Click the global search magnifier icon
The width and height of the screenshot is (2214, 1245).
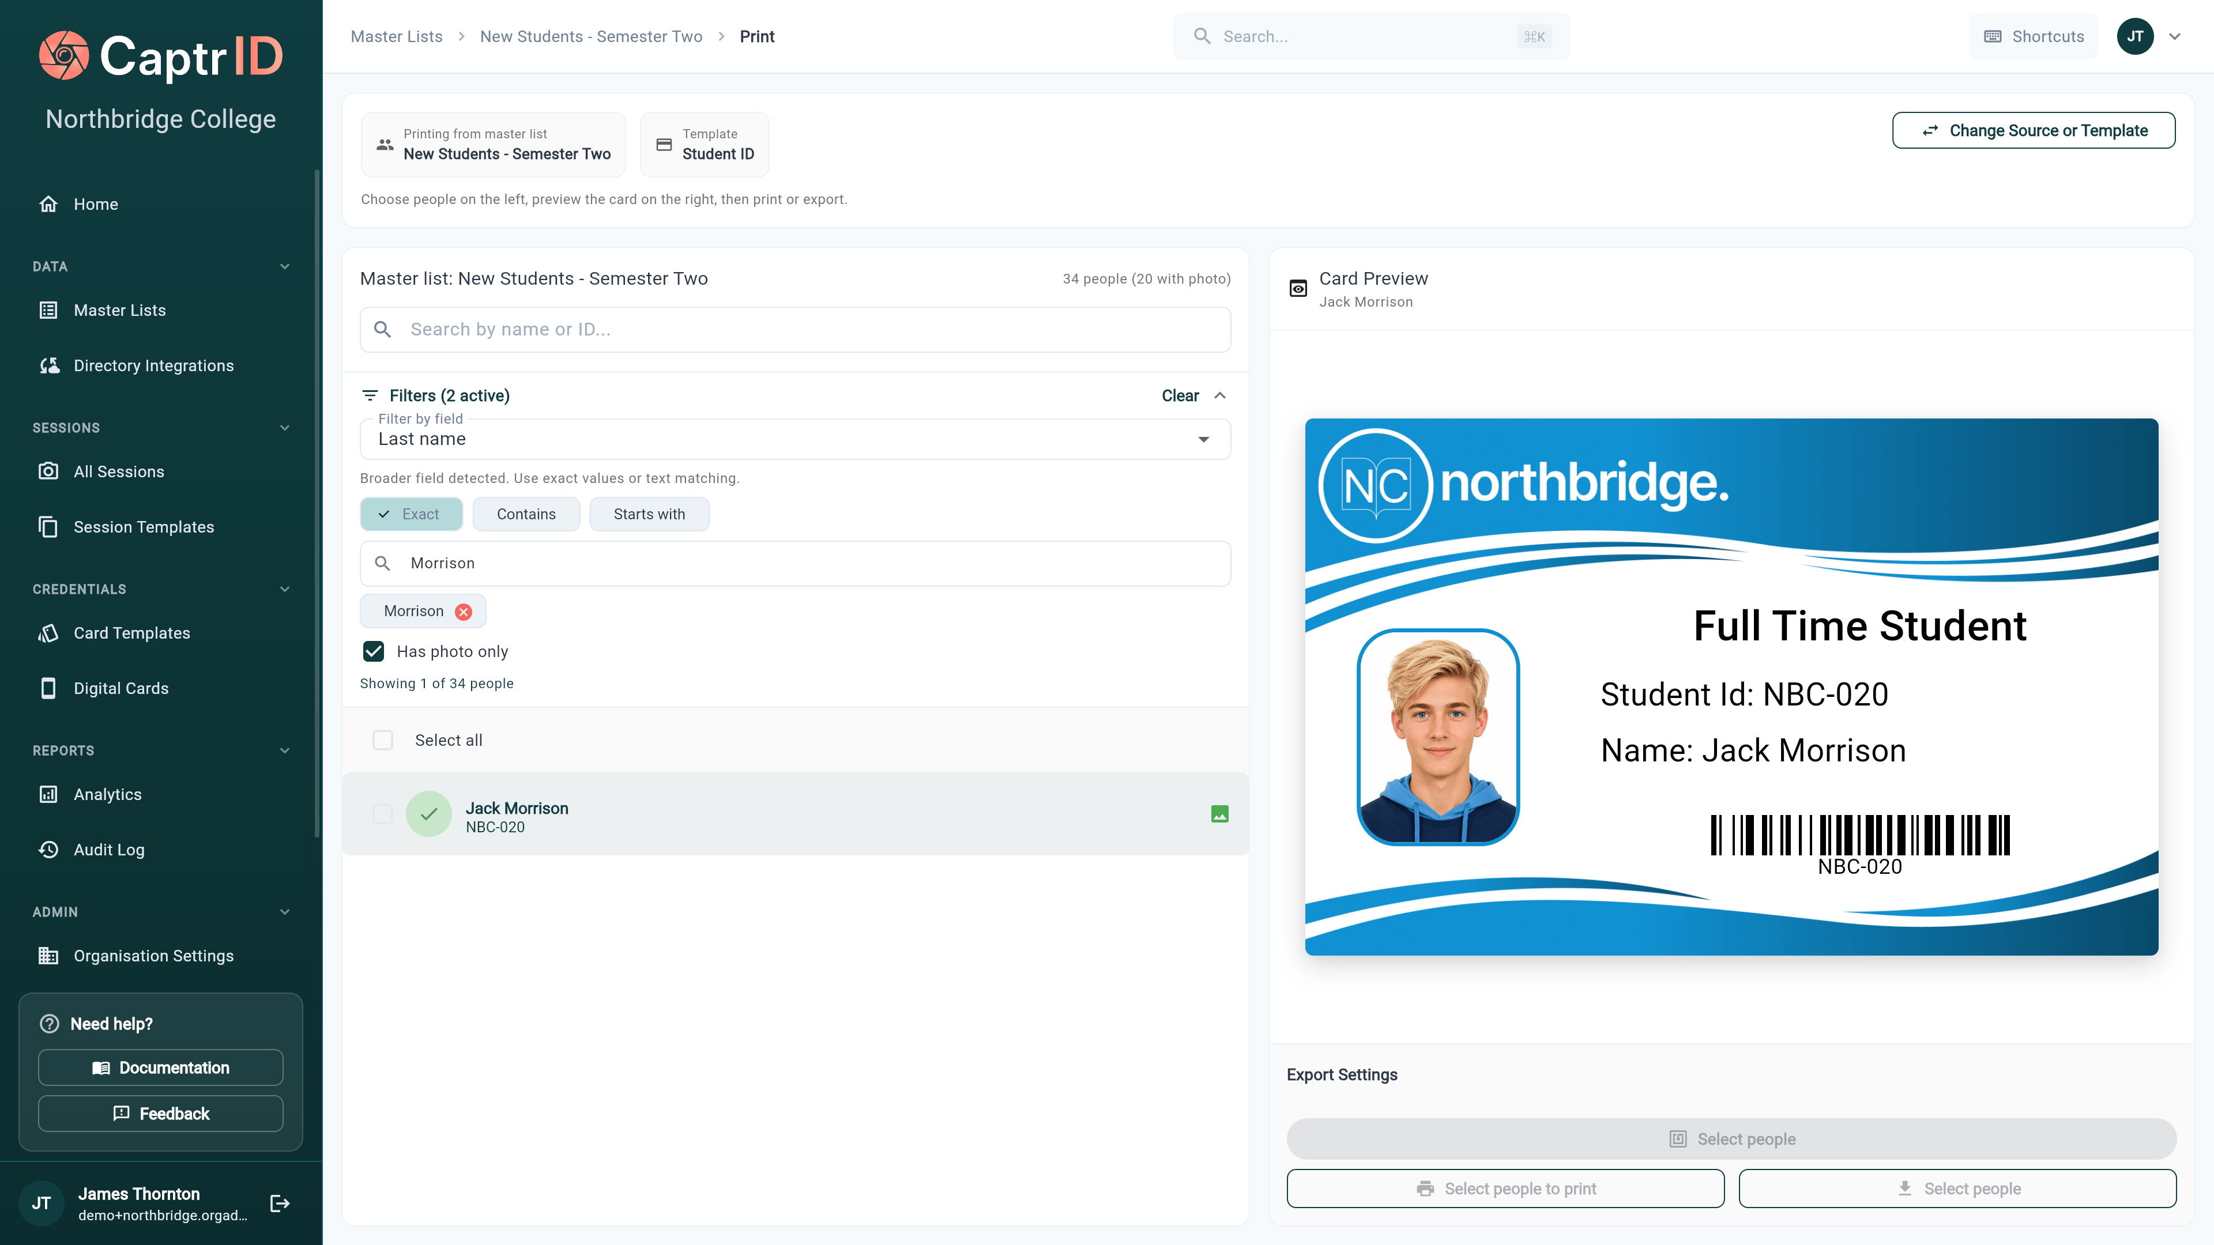tap(1202, 36)
